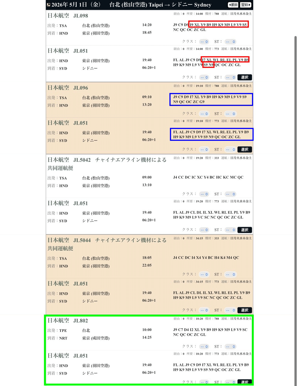Open クラス dropdown for JL051 with 所要 19:10
The image size is (299, 386).
coord(204,150)
